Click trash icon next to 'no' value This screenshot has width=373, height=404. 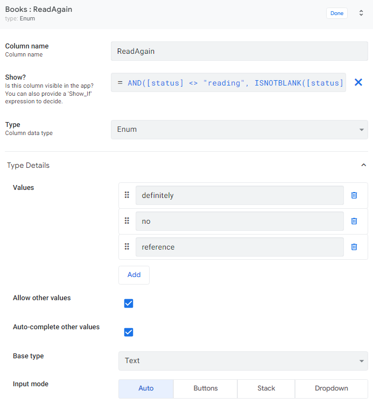354,221
